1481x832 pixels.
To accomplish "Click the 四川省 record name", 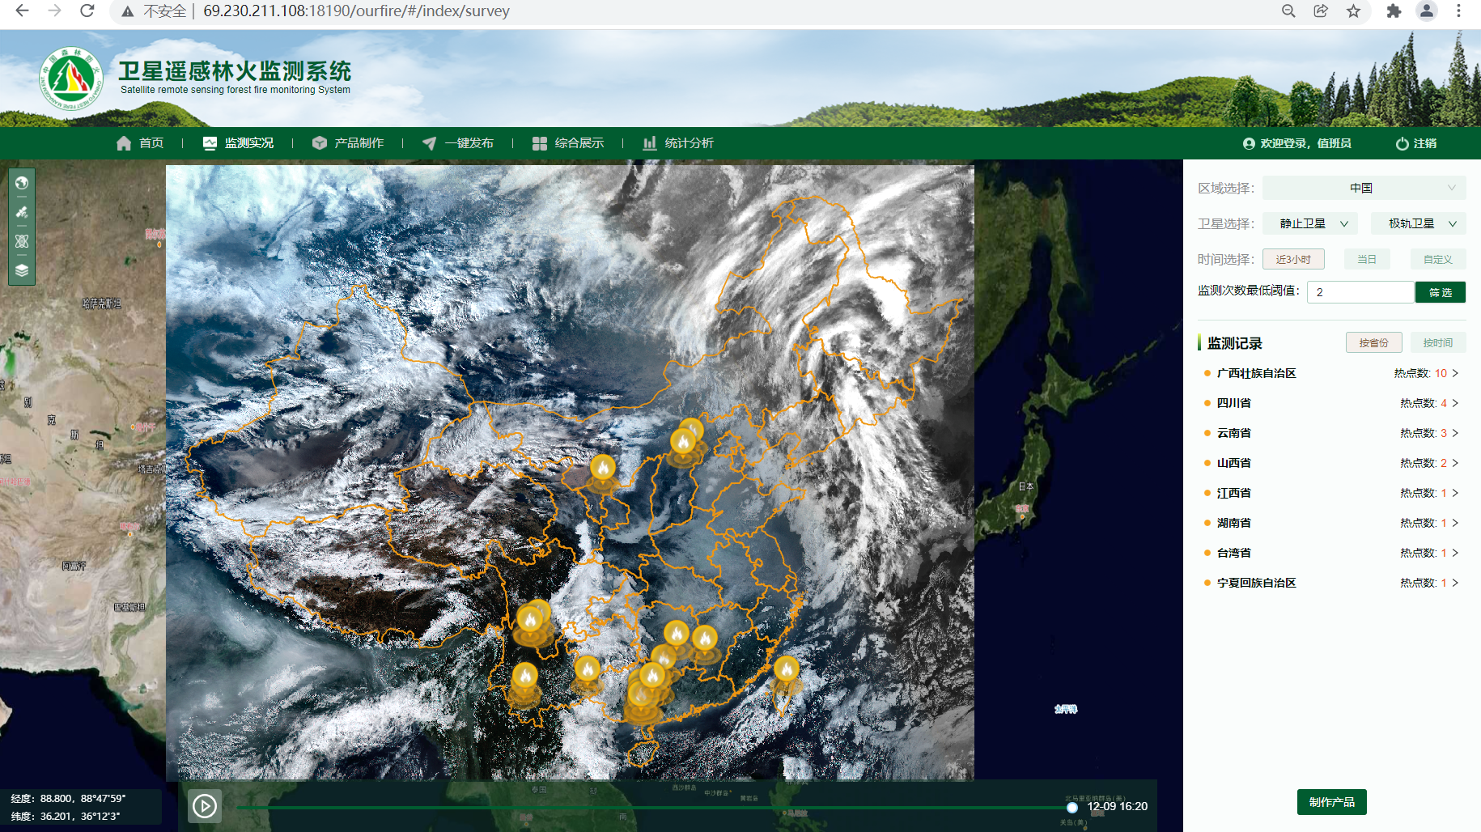I will point(1233,403).
